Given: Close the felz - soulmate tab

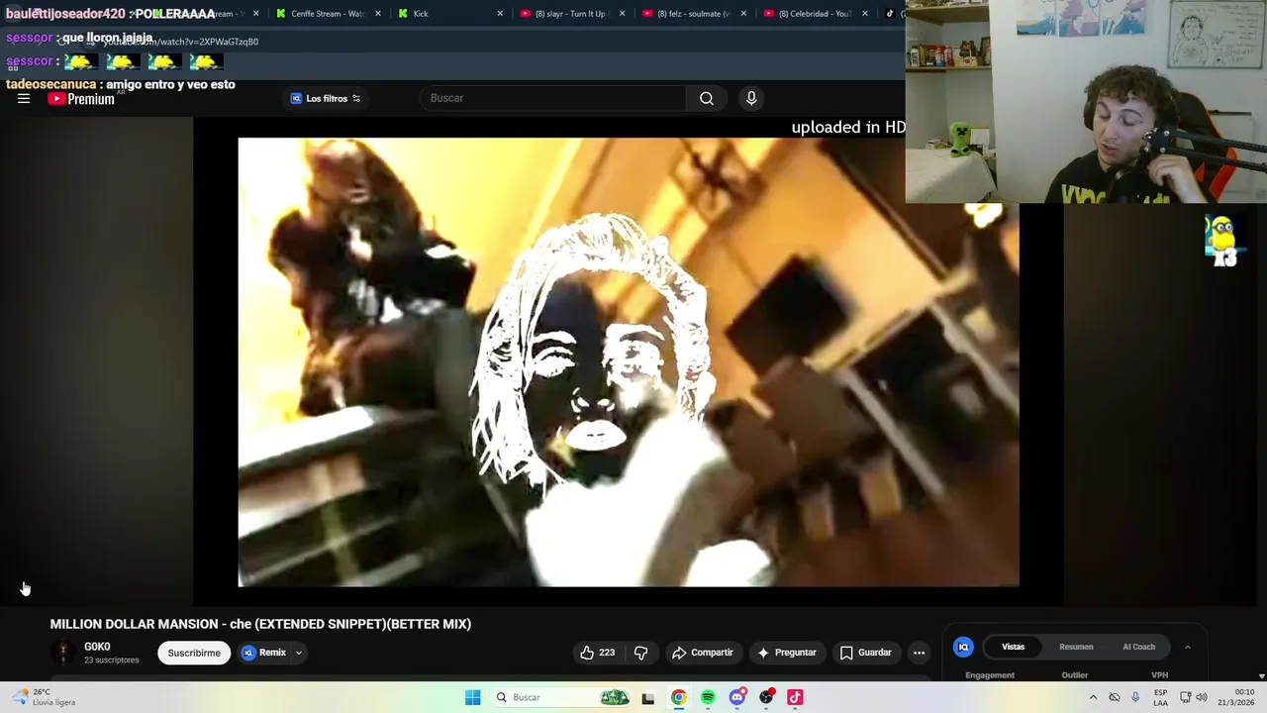Looking at the screenshot, I should point(743,14).
